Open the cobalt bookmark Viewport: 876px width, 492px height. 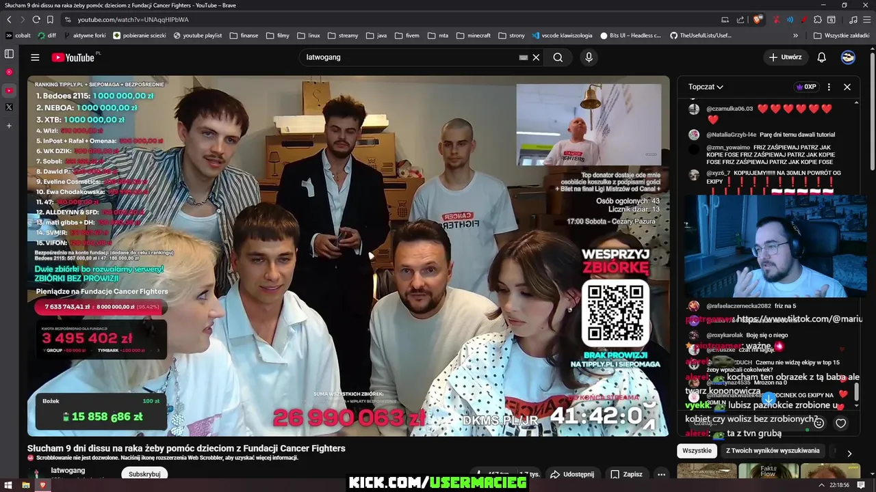[x=18, y=36]
